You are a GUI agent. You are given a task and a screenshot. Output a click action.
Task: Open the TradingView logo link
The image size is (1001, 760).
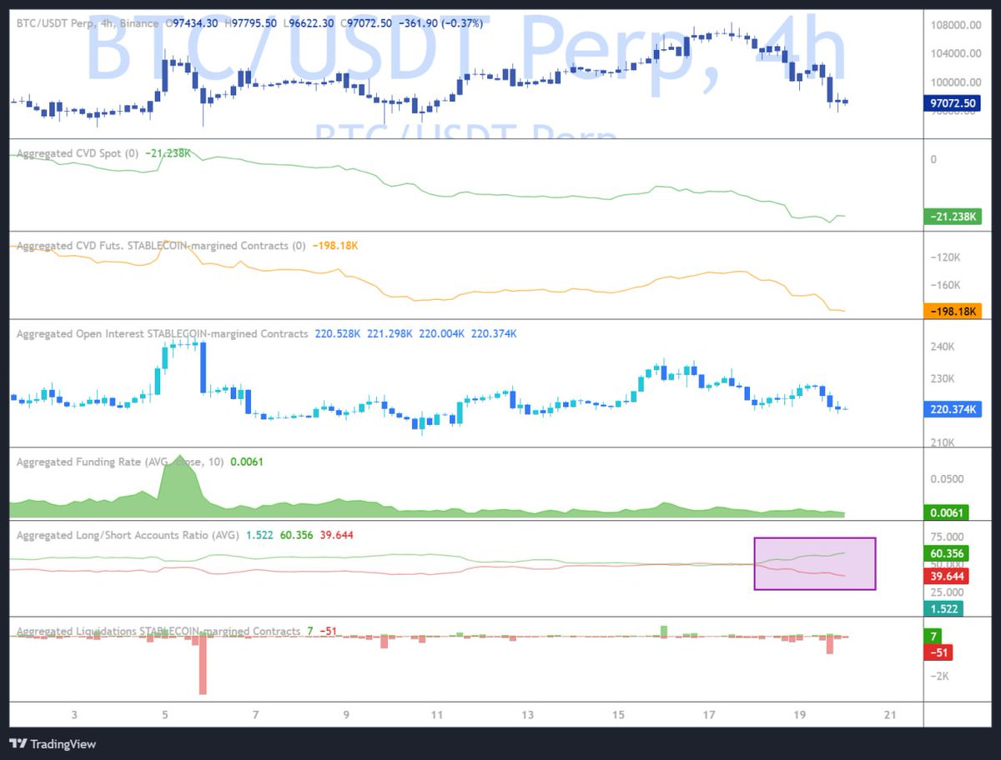[53, 743]
